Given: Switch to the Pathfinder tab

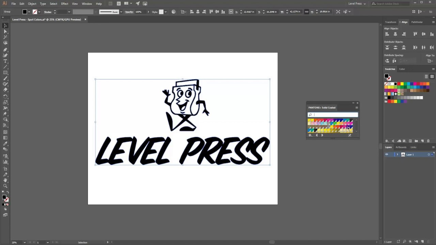Looking at the screenshot, I should [x=417, y=22].
